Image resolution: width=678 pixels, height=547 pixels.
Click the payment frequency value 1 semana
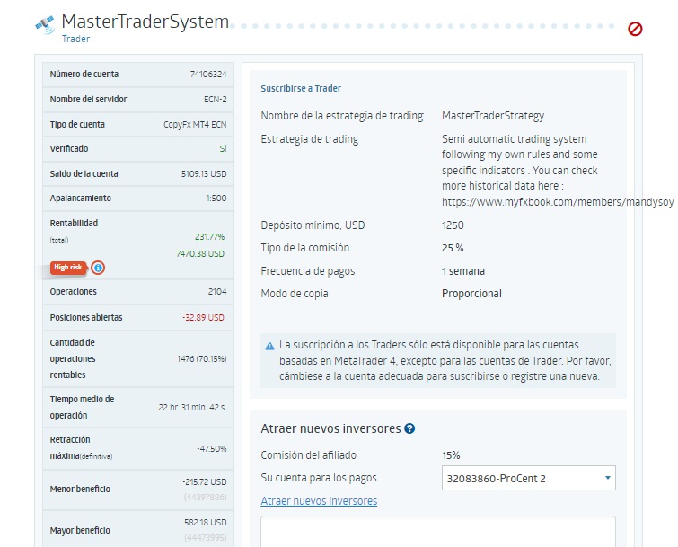463,271
